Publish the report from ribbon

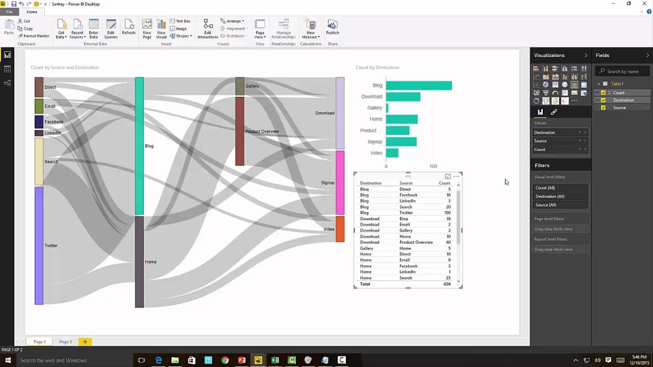[x=333, y=28]
